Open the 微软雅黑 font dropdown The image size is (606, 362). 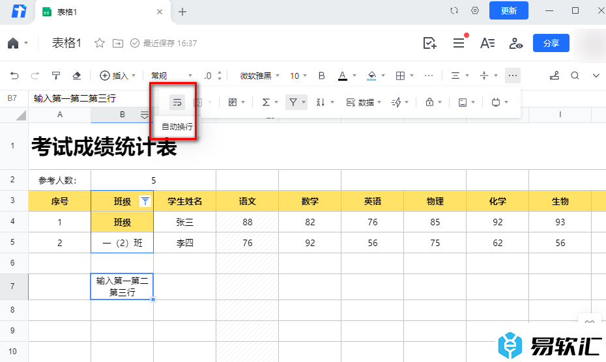tap(259, 76)
